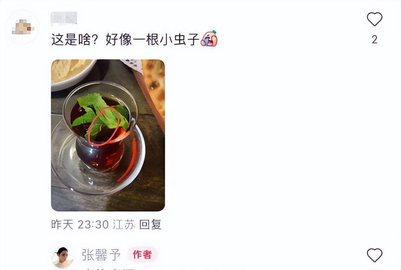Like 张馨予's author reply with heart
This screenshot has width=401, height=270.
click(x=374, y=255)
